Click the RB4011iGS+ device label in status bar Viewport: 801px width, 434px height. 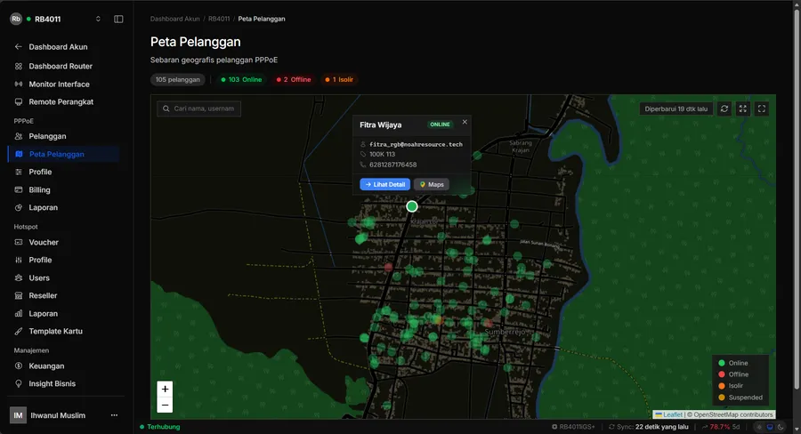point(573,427)
